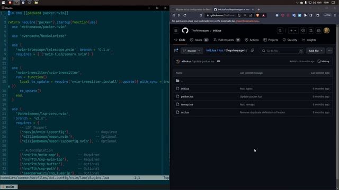The image size is (339, 190).
Task: Open init.lua repository link in header
Action: point(217,31)
